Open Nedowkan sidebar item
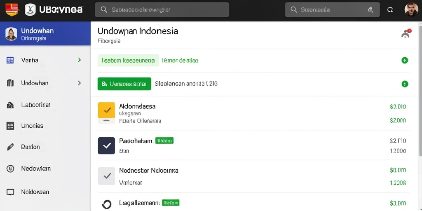The height and width of the screenshot is (211, 422). click(x=45, y=169)
